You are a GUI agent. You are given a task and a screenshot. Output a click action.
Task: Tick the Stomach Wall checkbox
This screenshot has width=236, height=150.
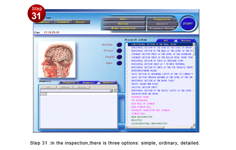coord(127,114)
